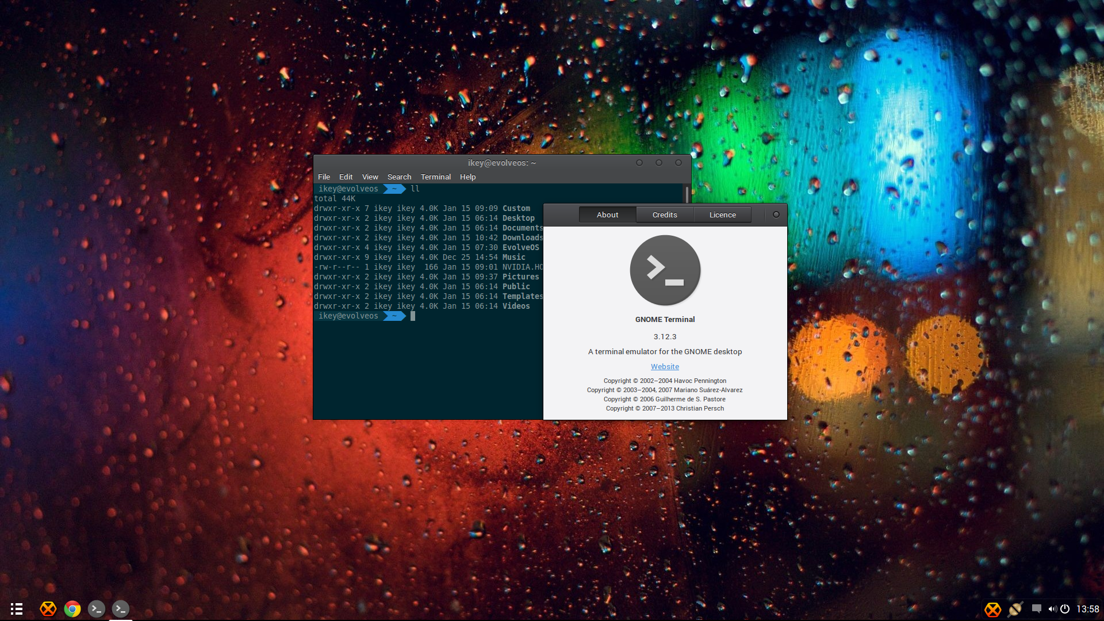Click the version number 3.12.3
This screenshot has height=621, width=1104.
coord(665,337)
